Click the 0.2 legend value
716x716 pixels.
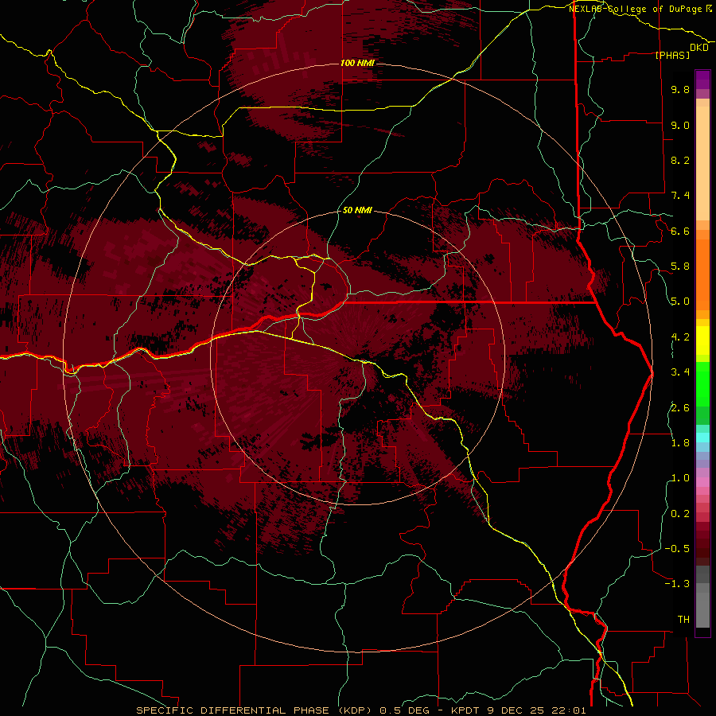pos(680,514)
